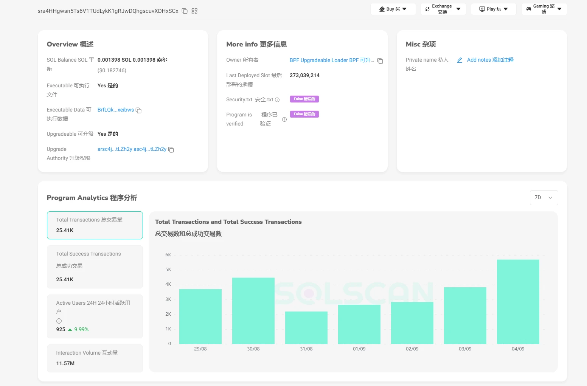This screenshot has width=587, height=386.
Task: Click the Security.txt info icon
Action: tap(277, 100)
